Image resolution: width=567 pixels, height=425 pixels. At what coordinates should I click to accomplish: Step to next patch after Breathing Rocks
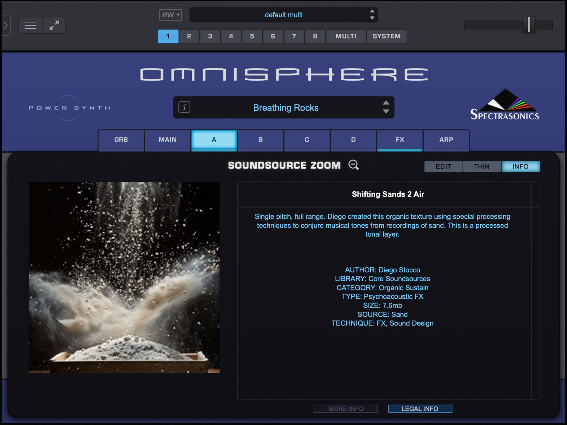(386, 112)
